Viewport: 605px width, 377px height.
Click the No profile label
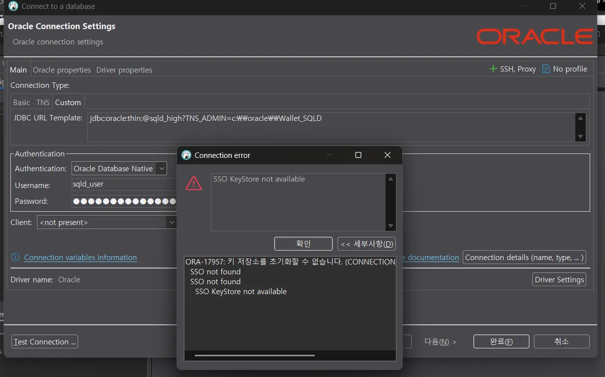pyautogui.click(x=570, y=69)
